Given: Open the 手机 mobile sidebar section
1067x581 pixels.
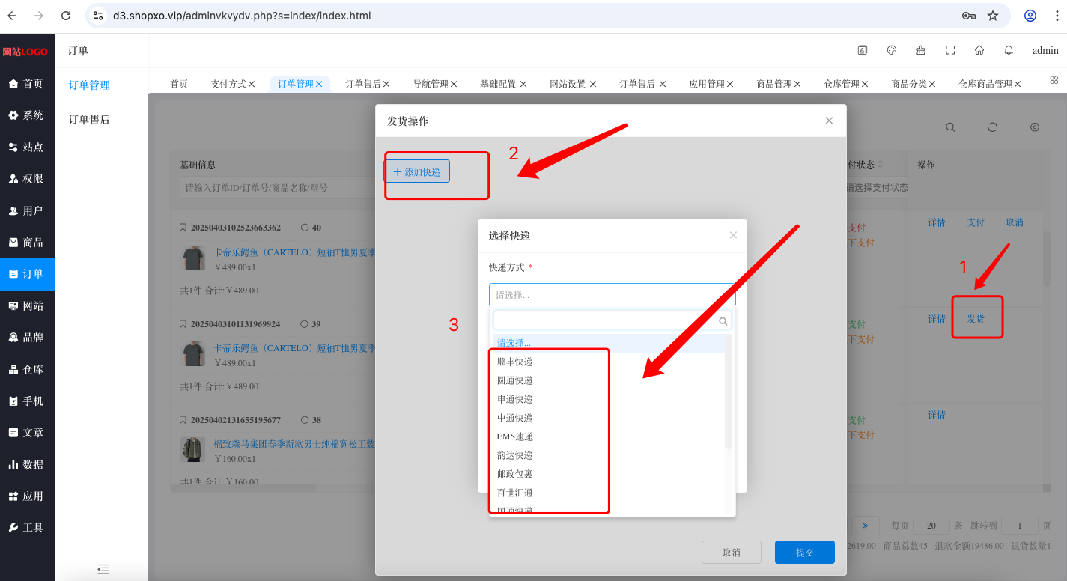Looking at the screenshot, I should point(27,401).
